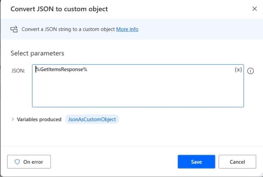This screenshot has height=177, width=263.
Task: Open the More info link
Action: [127, 29]
